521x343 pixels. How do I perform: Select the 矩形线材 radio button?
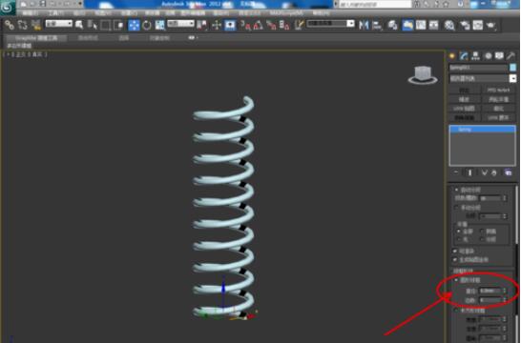click(x=456, y=311)
